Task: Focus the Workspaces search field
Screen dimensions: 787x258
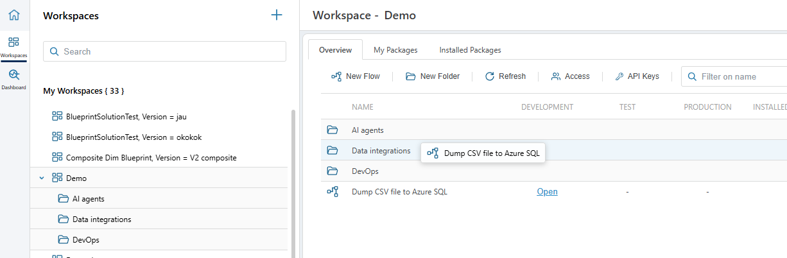Action: click(164, 51)
